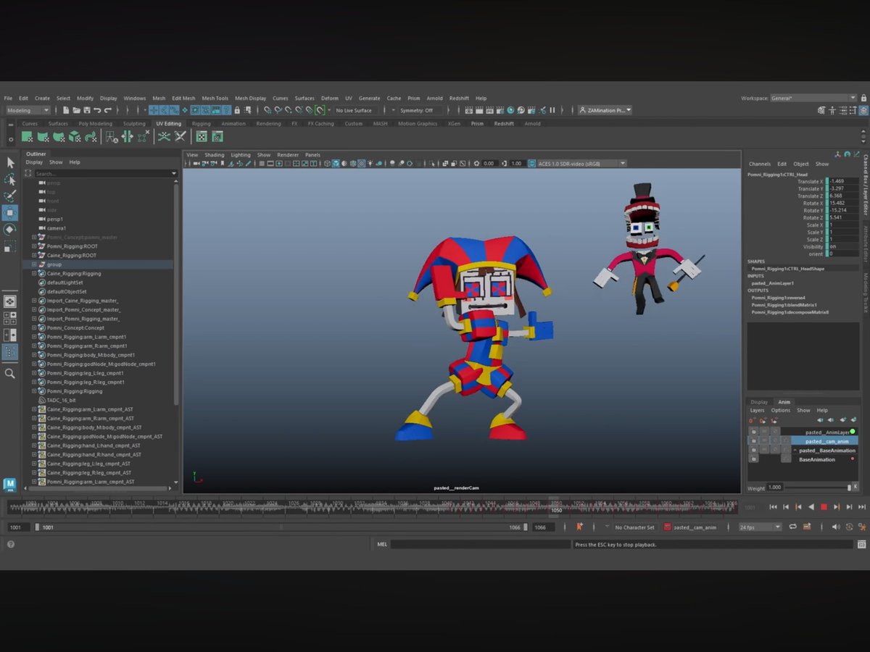Click the Open Scene folder icon

76,110
